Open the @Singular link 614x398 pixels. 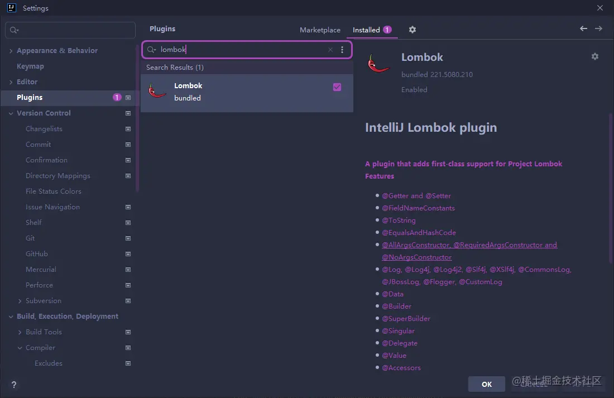(398, 331)
